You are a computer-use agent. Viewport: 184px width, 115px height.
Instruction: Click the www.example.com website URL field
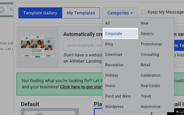coord(83,45)
